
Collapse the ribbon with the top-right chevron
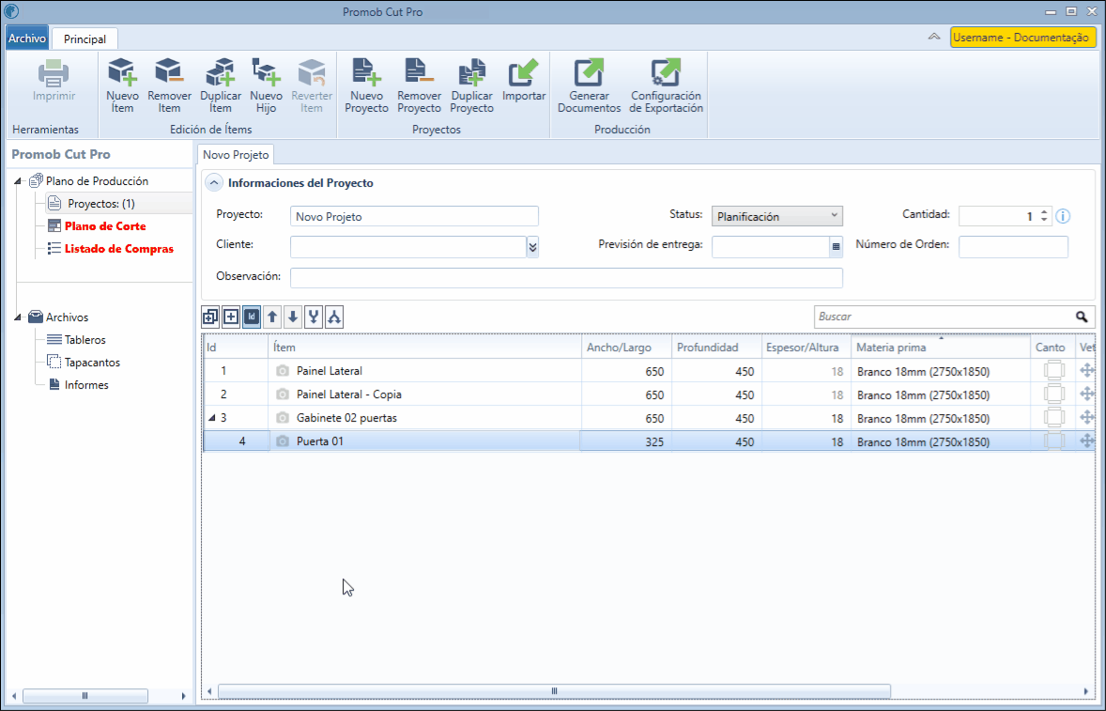click(x=934, y=38)
